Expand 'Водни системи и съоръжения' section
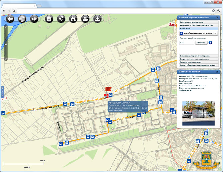223x172 pixels. click(199, 59)
